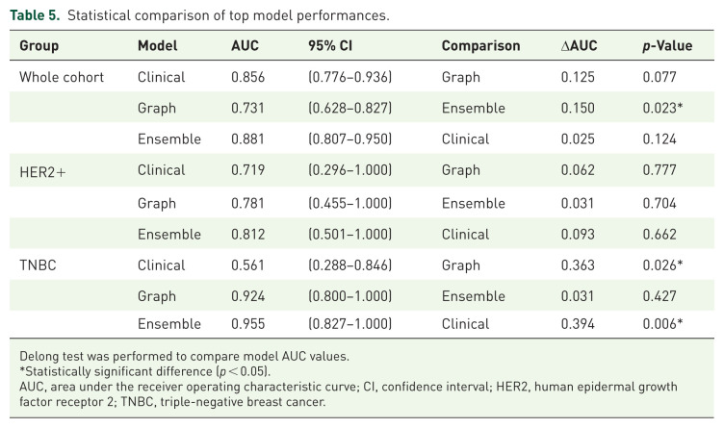Click the ΔAUC column header

coord(579,45)
